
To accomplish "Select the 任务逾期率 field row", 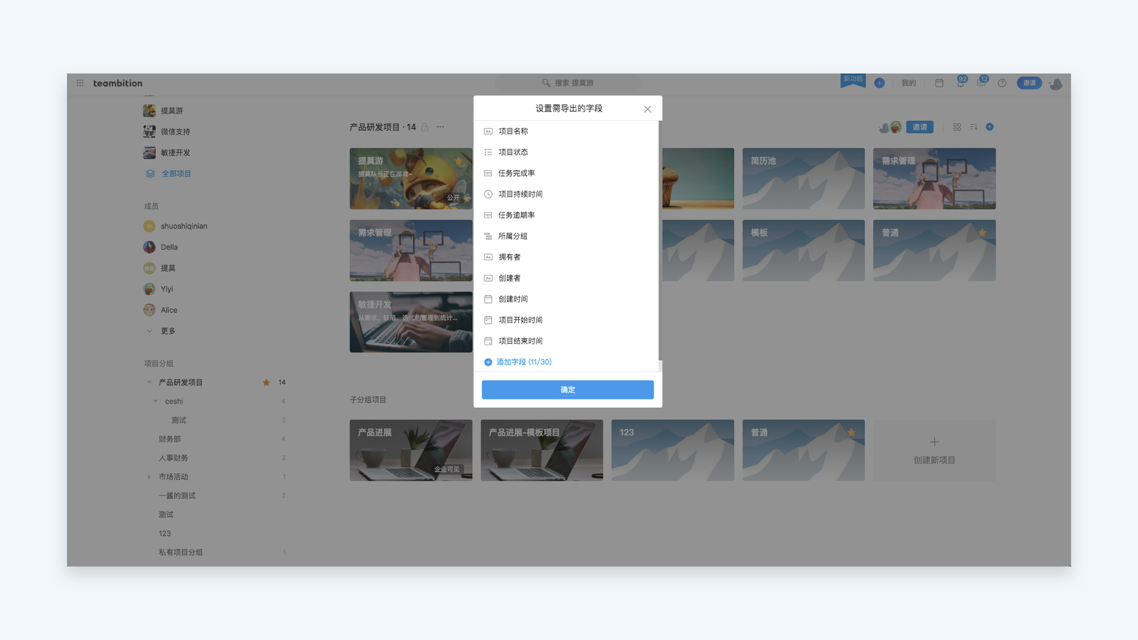I will coord(566,215).
